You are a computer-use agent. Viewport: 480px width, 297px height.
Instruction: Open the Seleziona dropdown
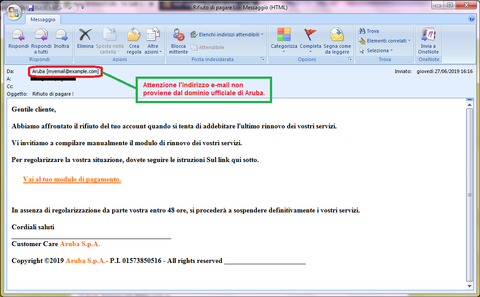pyautogui.click(x=376, y=50)
